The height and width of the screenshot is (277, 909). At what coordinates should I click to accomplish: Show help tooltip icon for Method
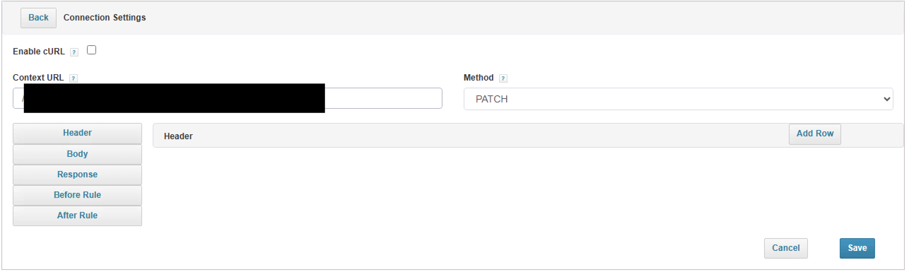pyautogui.click(x=503, y=78)
